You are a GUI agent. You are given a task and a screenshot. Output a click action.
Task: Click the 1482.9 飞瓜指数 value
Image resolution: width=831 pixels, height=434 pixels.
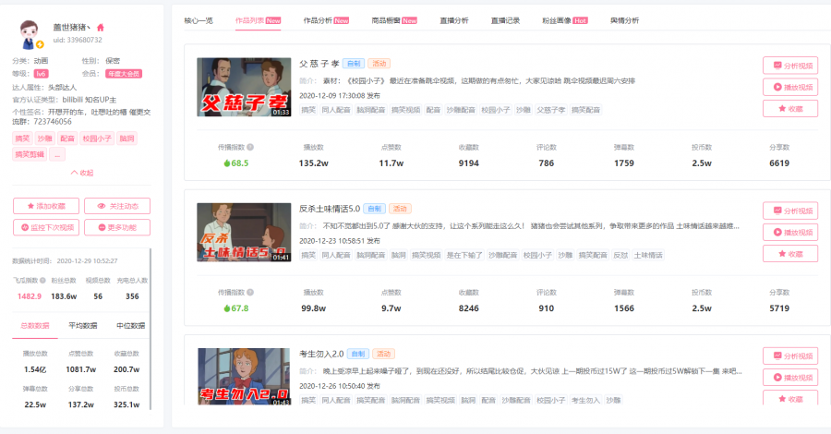pos(30,296)
